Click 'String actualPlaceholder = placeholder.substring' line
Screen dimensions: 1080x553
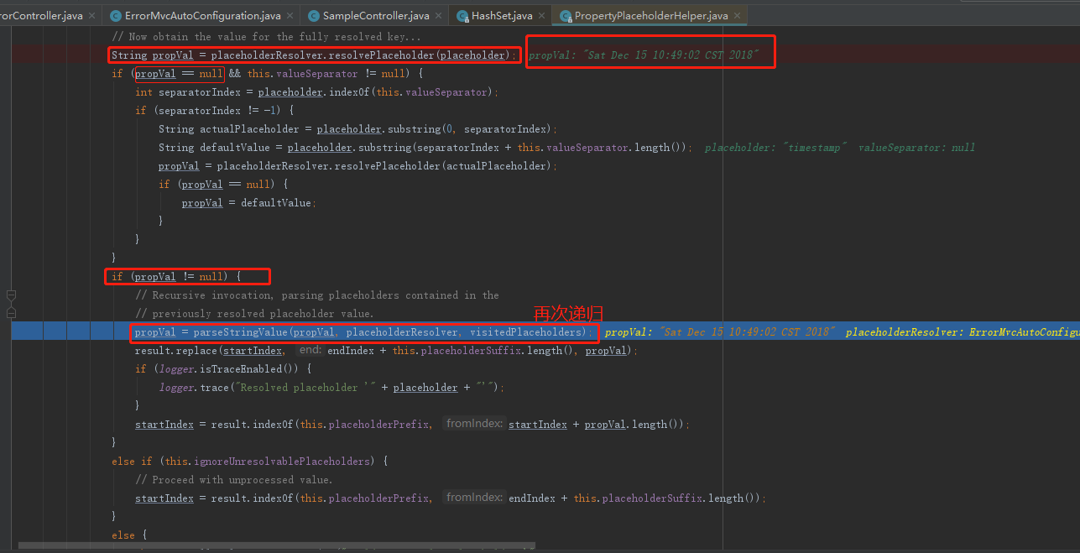coord(357,129)
